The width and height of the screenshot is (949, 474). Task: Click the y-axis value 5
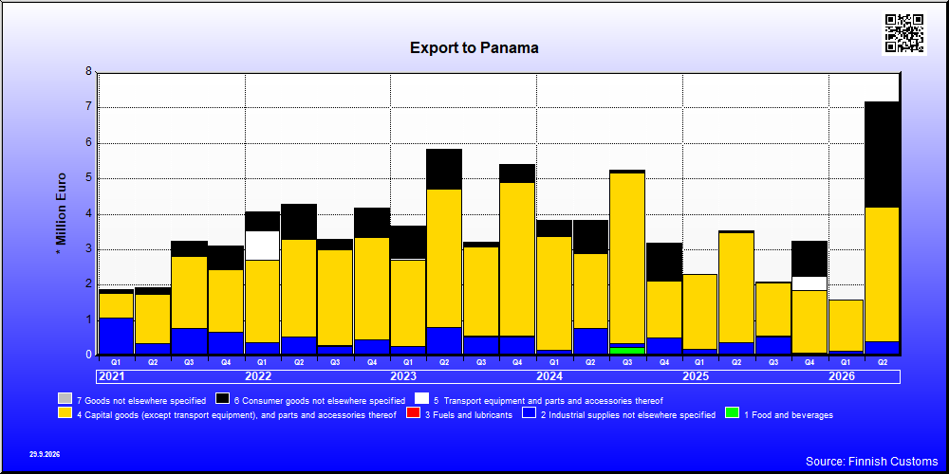pyautogui.click(x=89, y=178)
